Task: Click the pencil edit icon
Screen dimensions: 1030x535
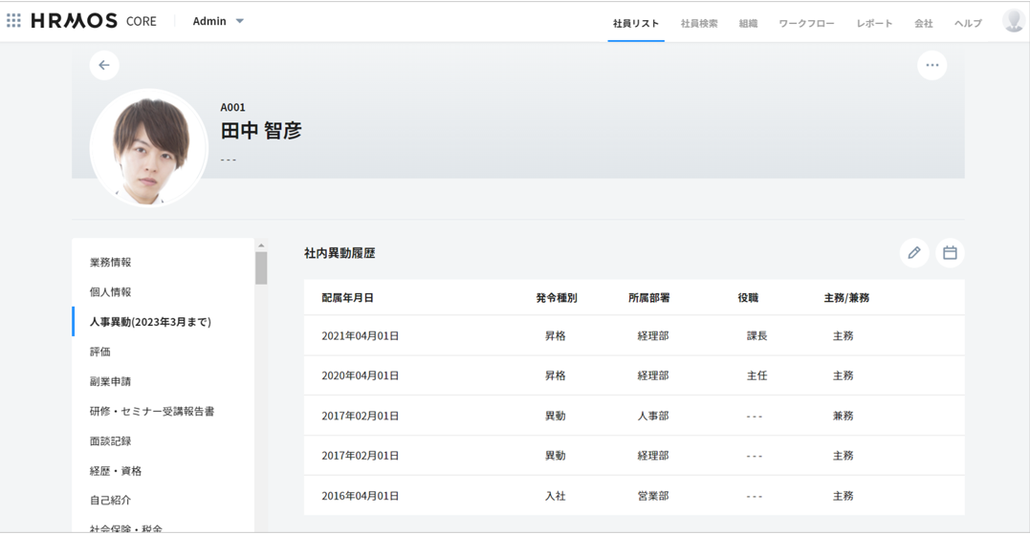Action: [x=913, y=253]
